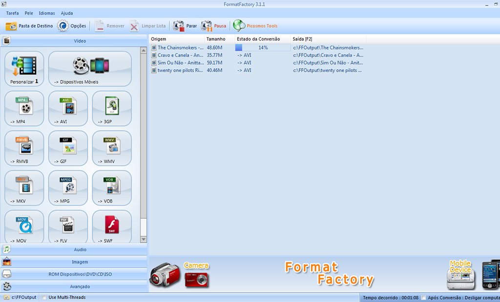
Task: Click Estado da Conversão column header
Action: tap(262, 39)
